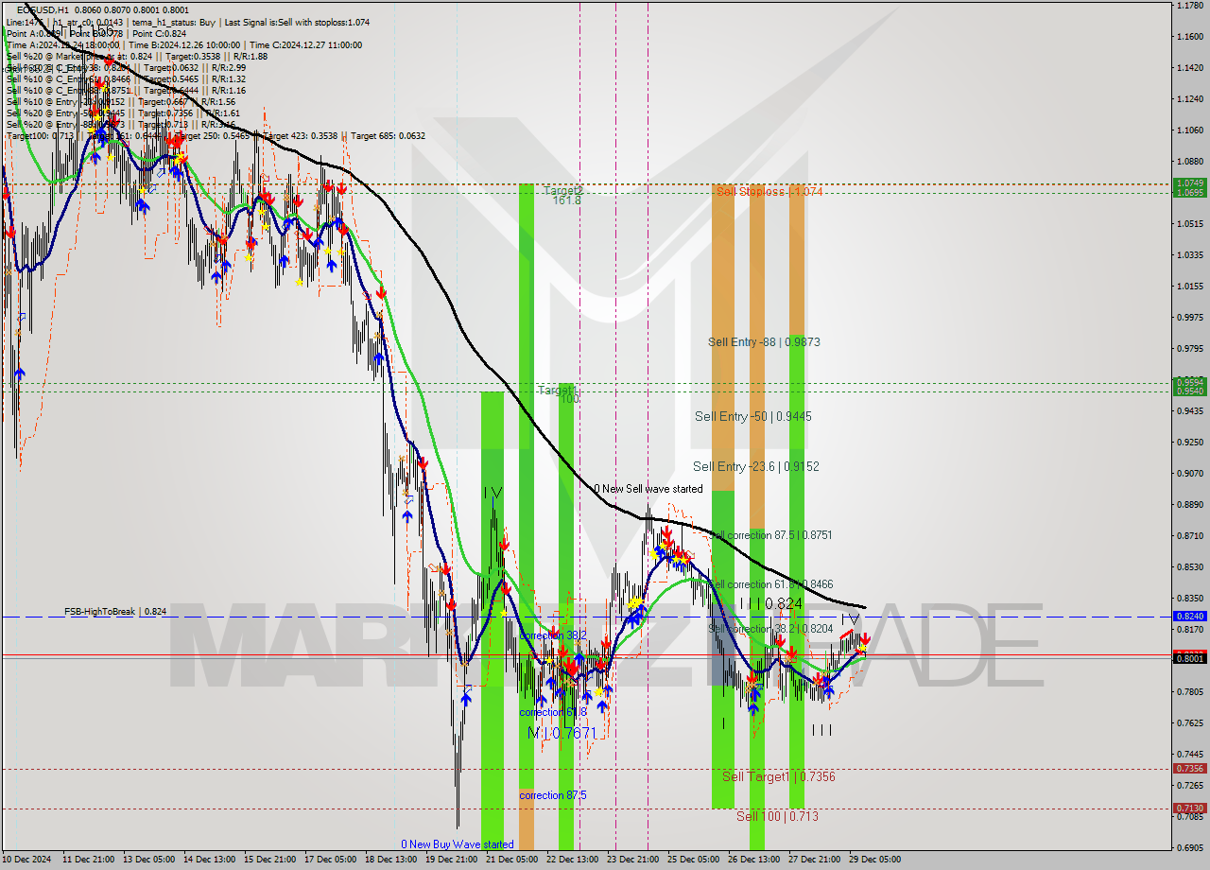The height and width of the screenshot is (870, 1210).
Task: Click the '17 Dec 05:00' time axis label
Action: point(331,860)
